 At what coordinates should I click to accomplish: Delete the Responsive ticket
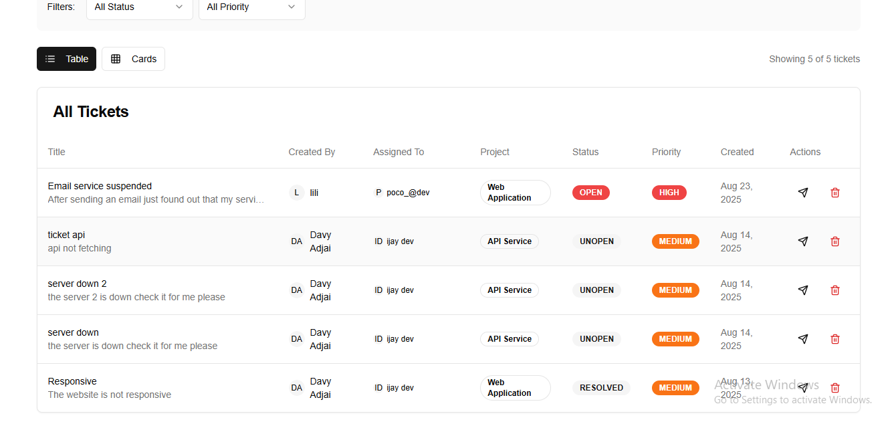point(834,387)
